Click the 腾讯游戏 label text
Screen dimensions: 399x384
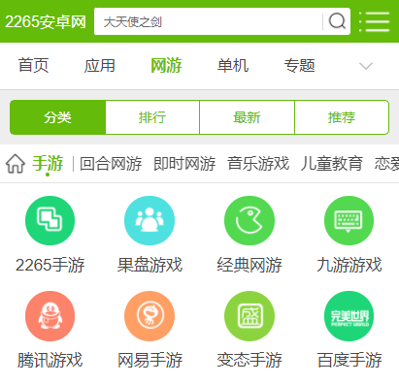[50, 360]
